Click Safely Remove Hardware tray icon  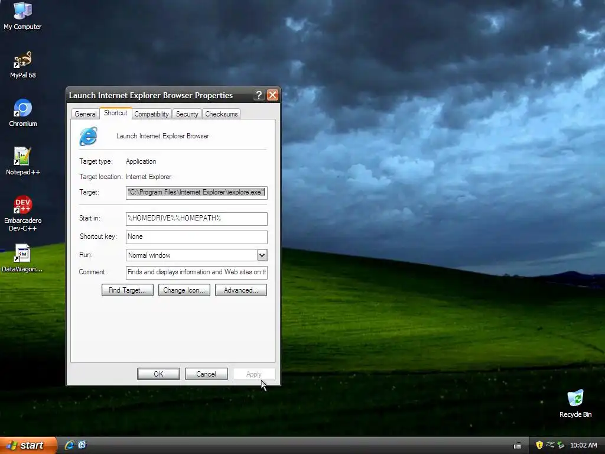click(x=561, y=445)
